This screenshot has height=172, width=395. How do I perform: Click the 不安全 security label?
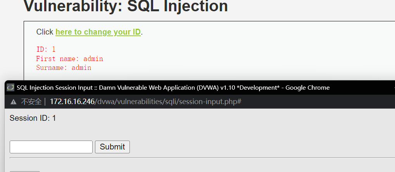[31, 102]
